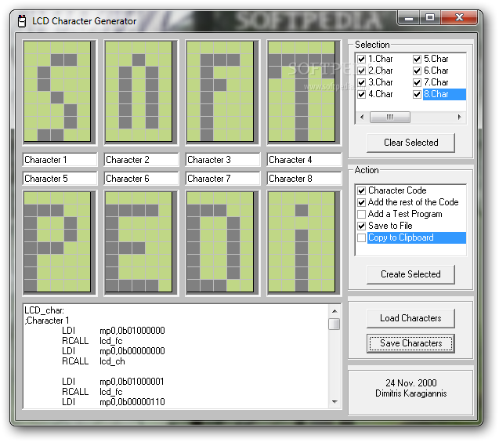Edit the Character 2 name field
Image resolution: width=499 pixels, height=442 pixels.
141,160
